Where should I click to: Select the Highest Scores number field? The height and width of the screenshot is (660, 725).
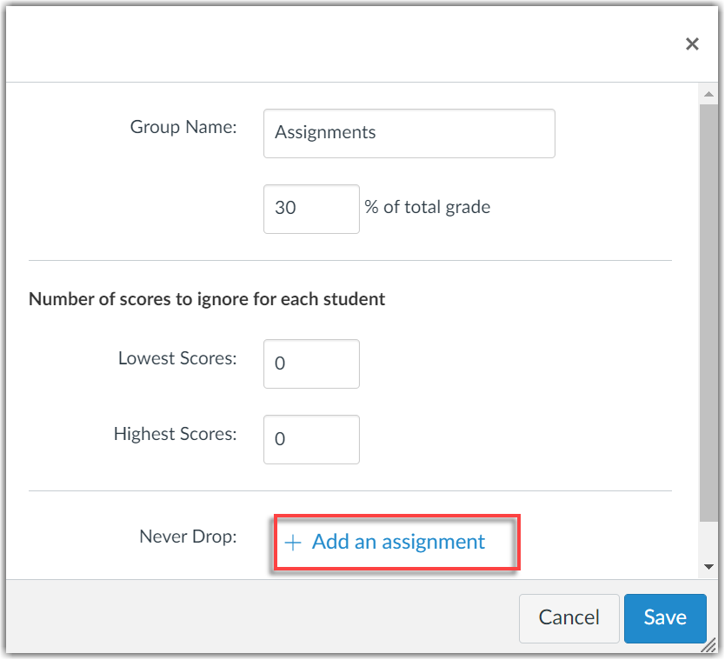click(311, 439)
